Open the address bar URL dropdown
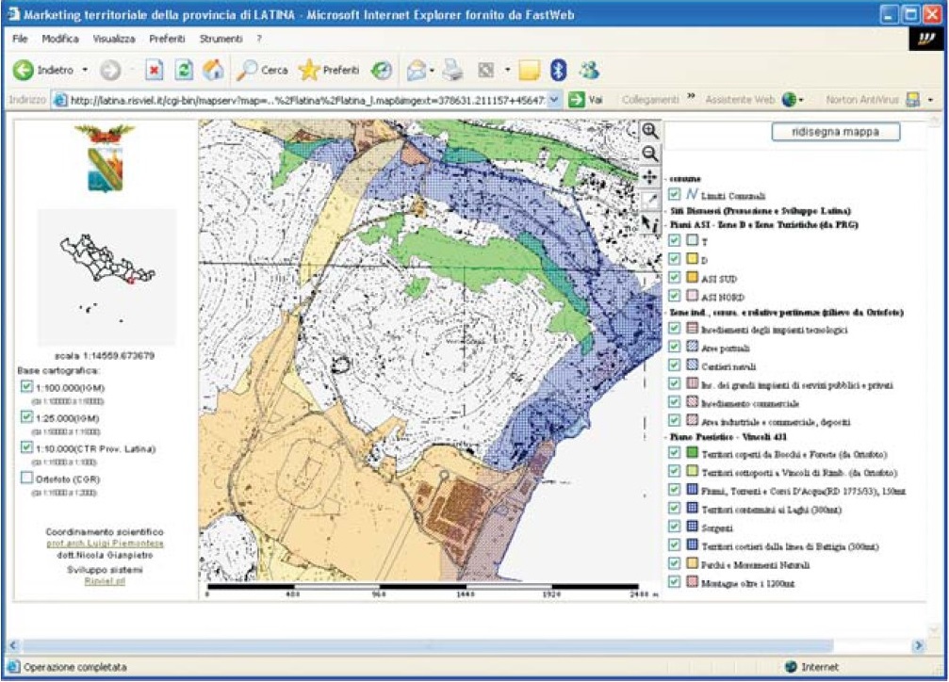The image size is (949, 682). pos(554,100)
